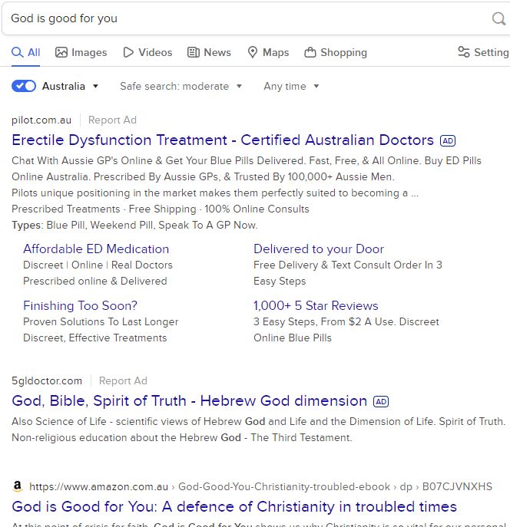Click the Maps pin icon
510x527 pixels.
[x=252, y=52]
